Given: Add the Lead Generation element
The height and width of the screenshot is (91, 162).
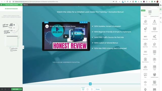Looking at the screenshot, I should 154,30.
